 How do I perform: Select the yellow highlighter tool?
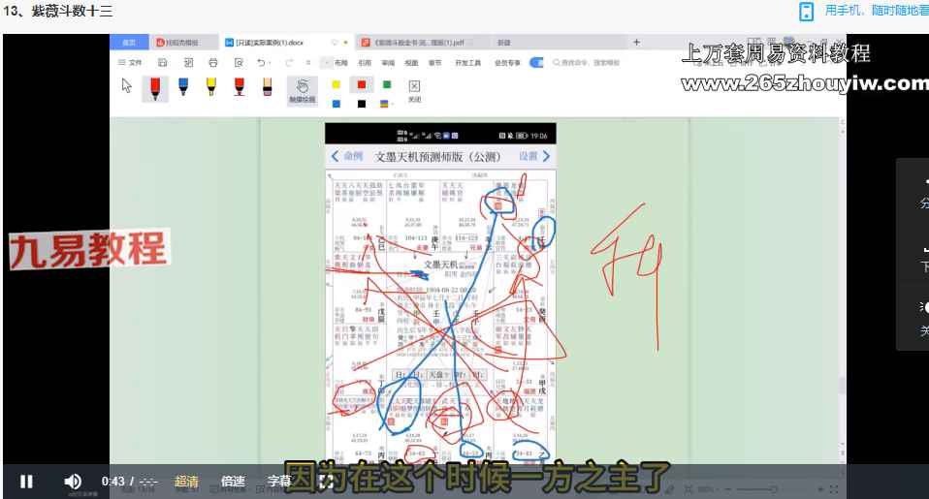210,87
